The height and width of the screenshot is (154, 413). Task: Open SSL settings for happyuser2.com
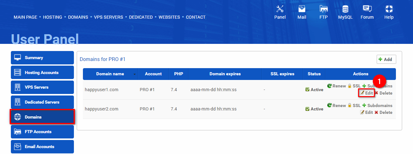click(354, 105)
